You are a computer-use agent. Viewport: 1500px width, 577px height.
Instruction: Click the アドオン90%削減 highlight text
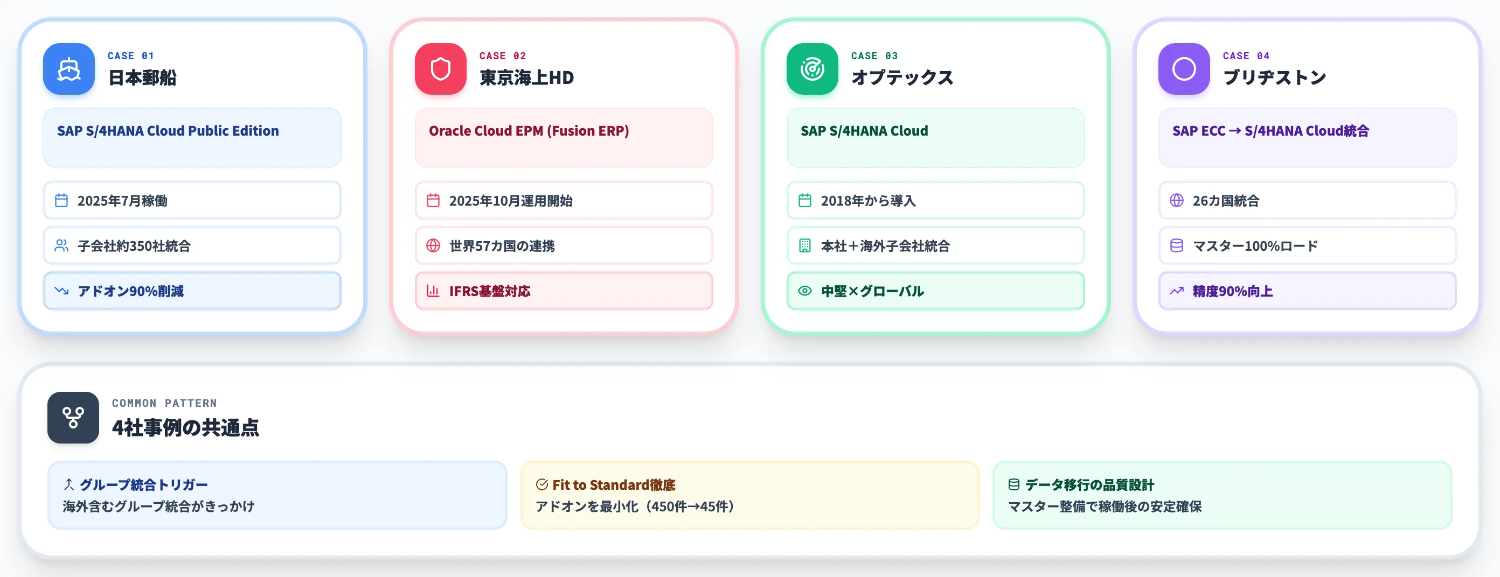130,291
